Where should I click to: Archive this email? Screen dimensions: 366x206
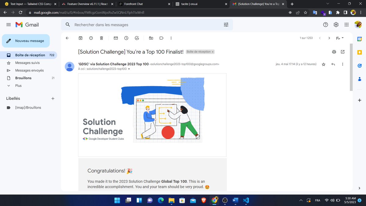(x=81, y=38)
